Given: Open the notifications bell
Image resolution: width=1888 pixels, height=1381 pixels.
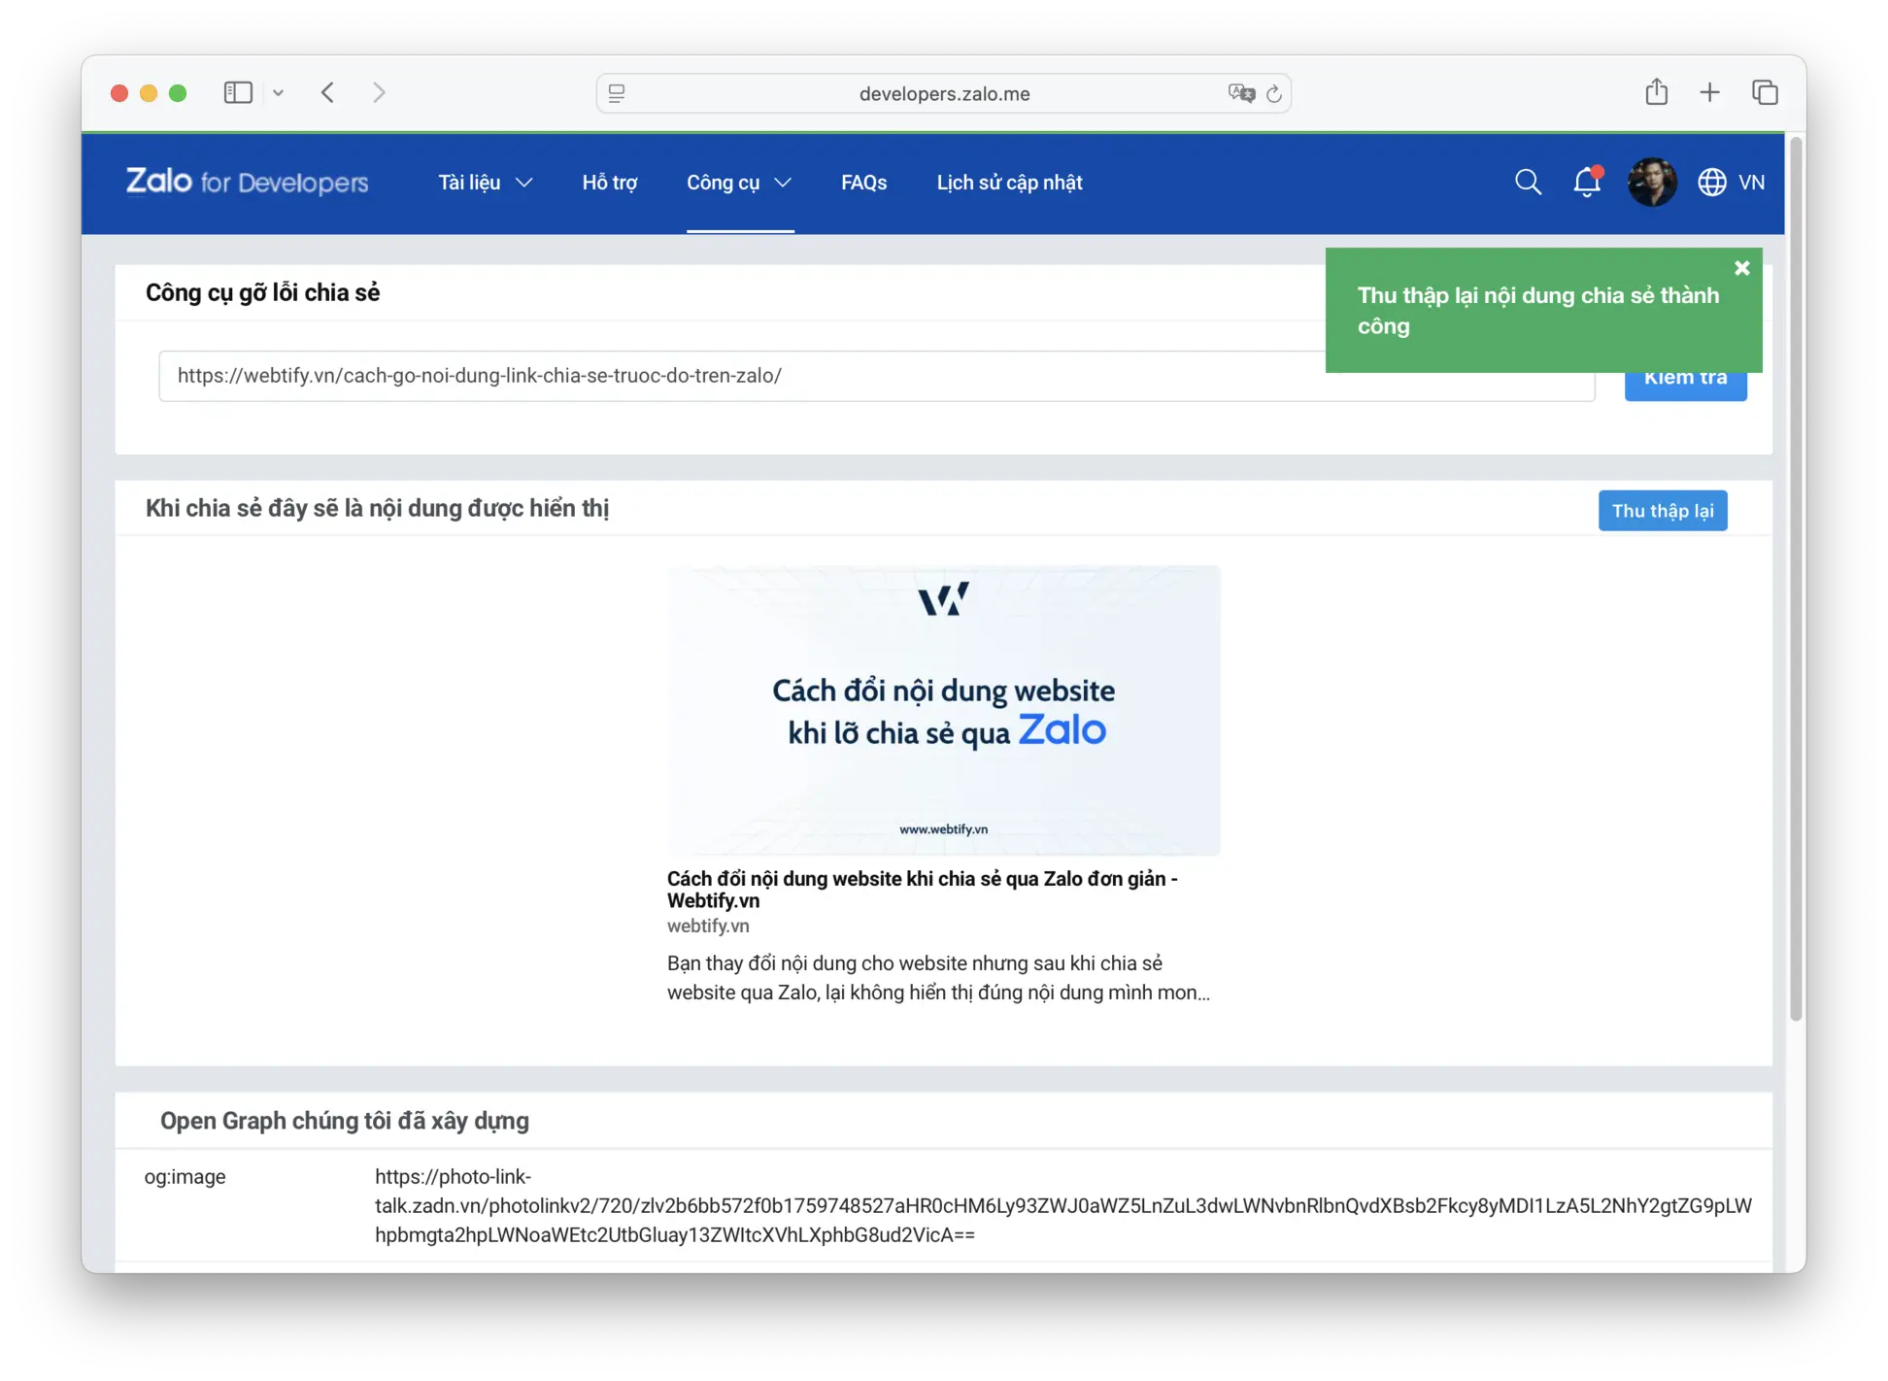Looking at the screenshot, I should pyautogui.click(x=1586, y=182).
